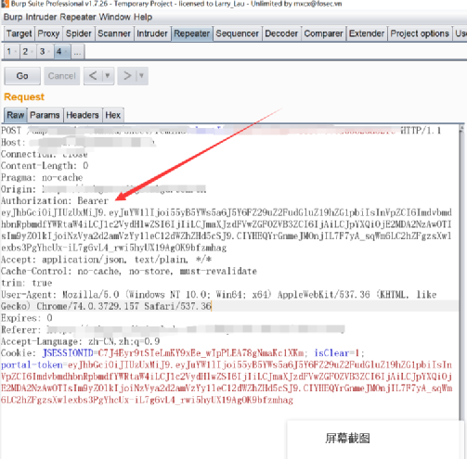Select the Raw request view tab
This screenshot has width=467, height=459.
tap(15, 115)
